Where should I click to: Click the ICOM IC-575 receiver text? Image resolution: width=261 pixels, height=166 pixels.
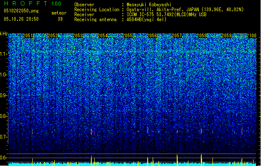coord(166,15)
